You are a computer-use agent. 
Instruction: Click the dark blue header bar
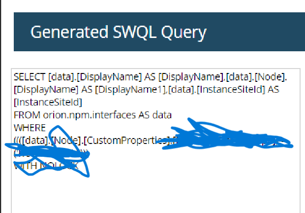[x=159, y=32]
